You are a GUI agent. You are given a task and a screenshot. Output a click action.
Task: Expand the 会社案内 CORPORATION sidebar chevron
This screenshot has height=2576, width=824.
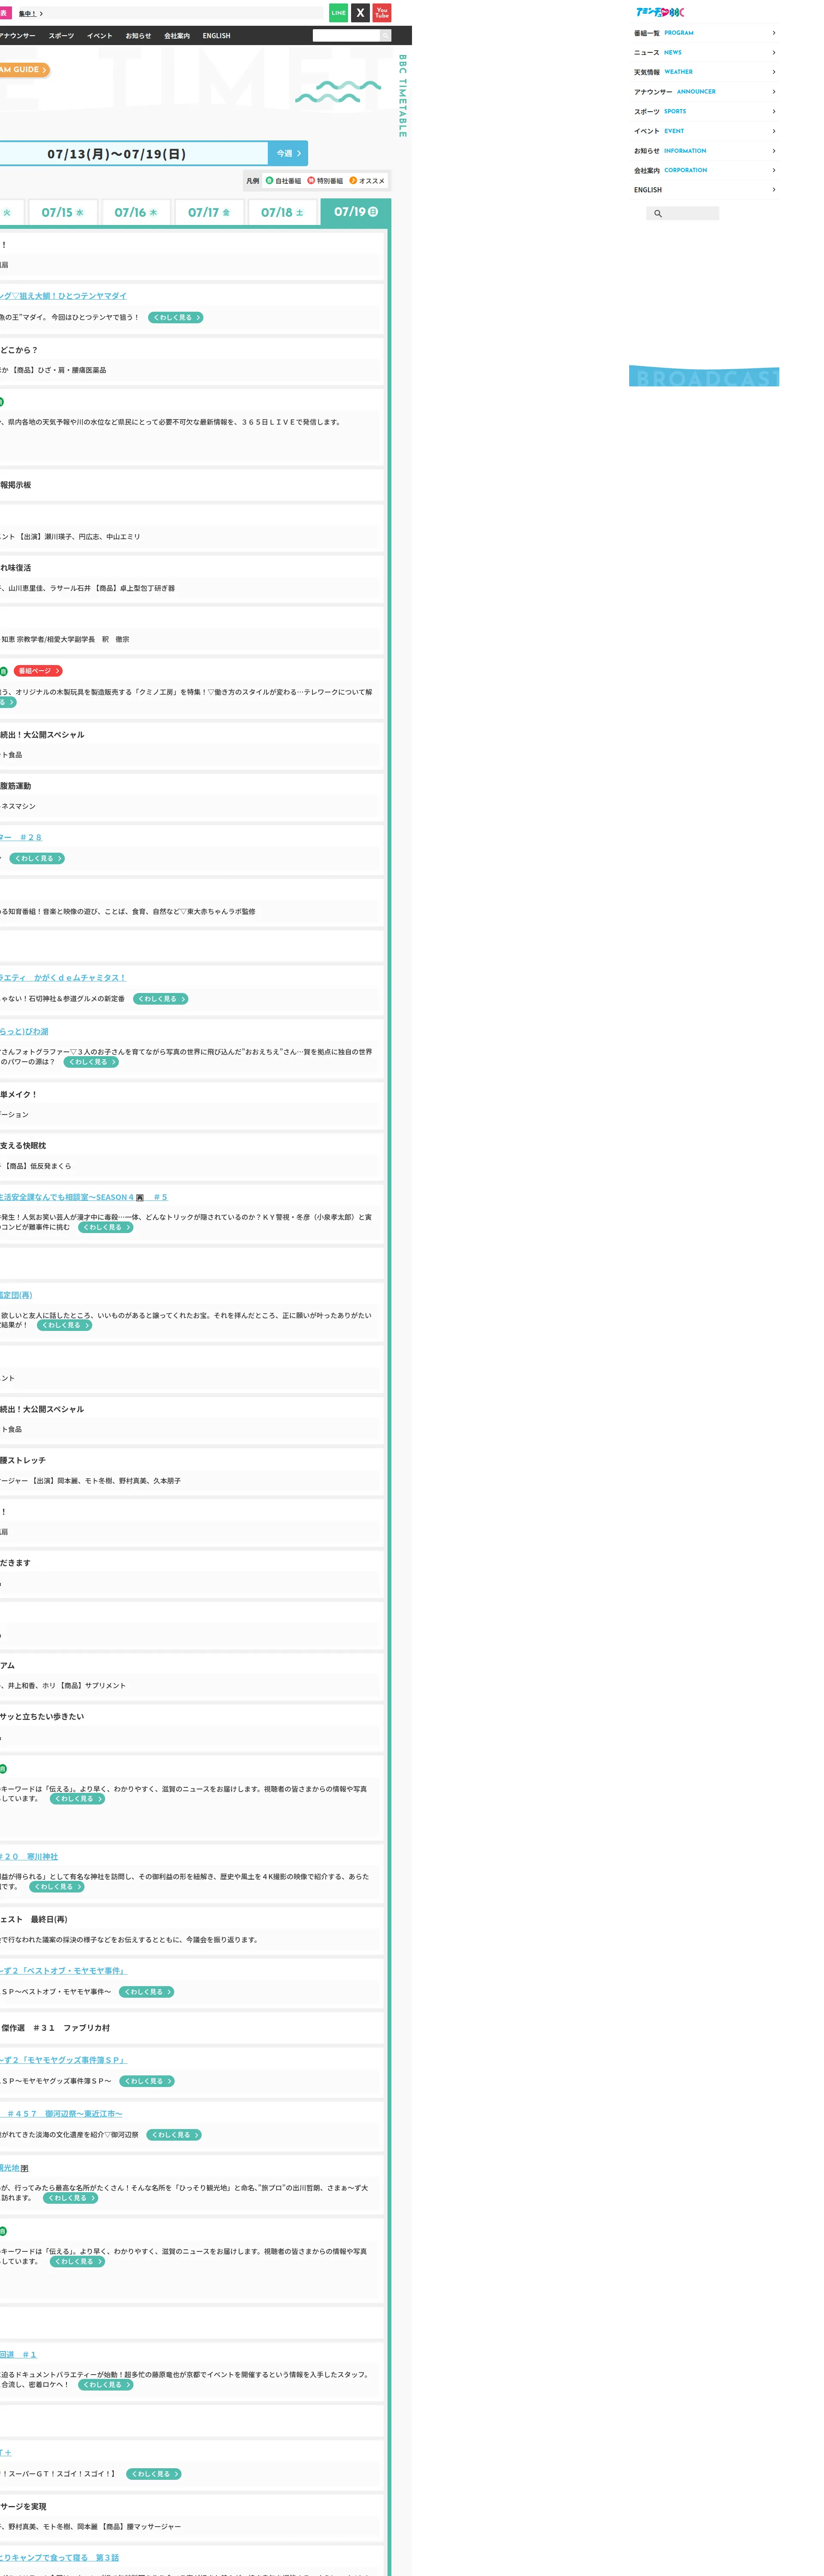coord(774,170)
